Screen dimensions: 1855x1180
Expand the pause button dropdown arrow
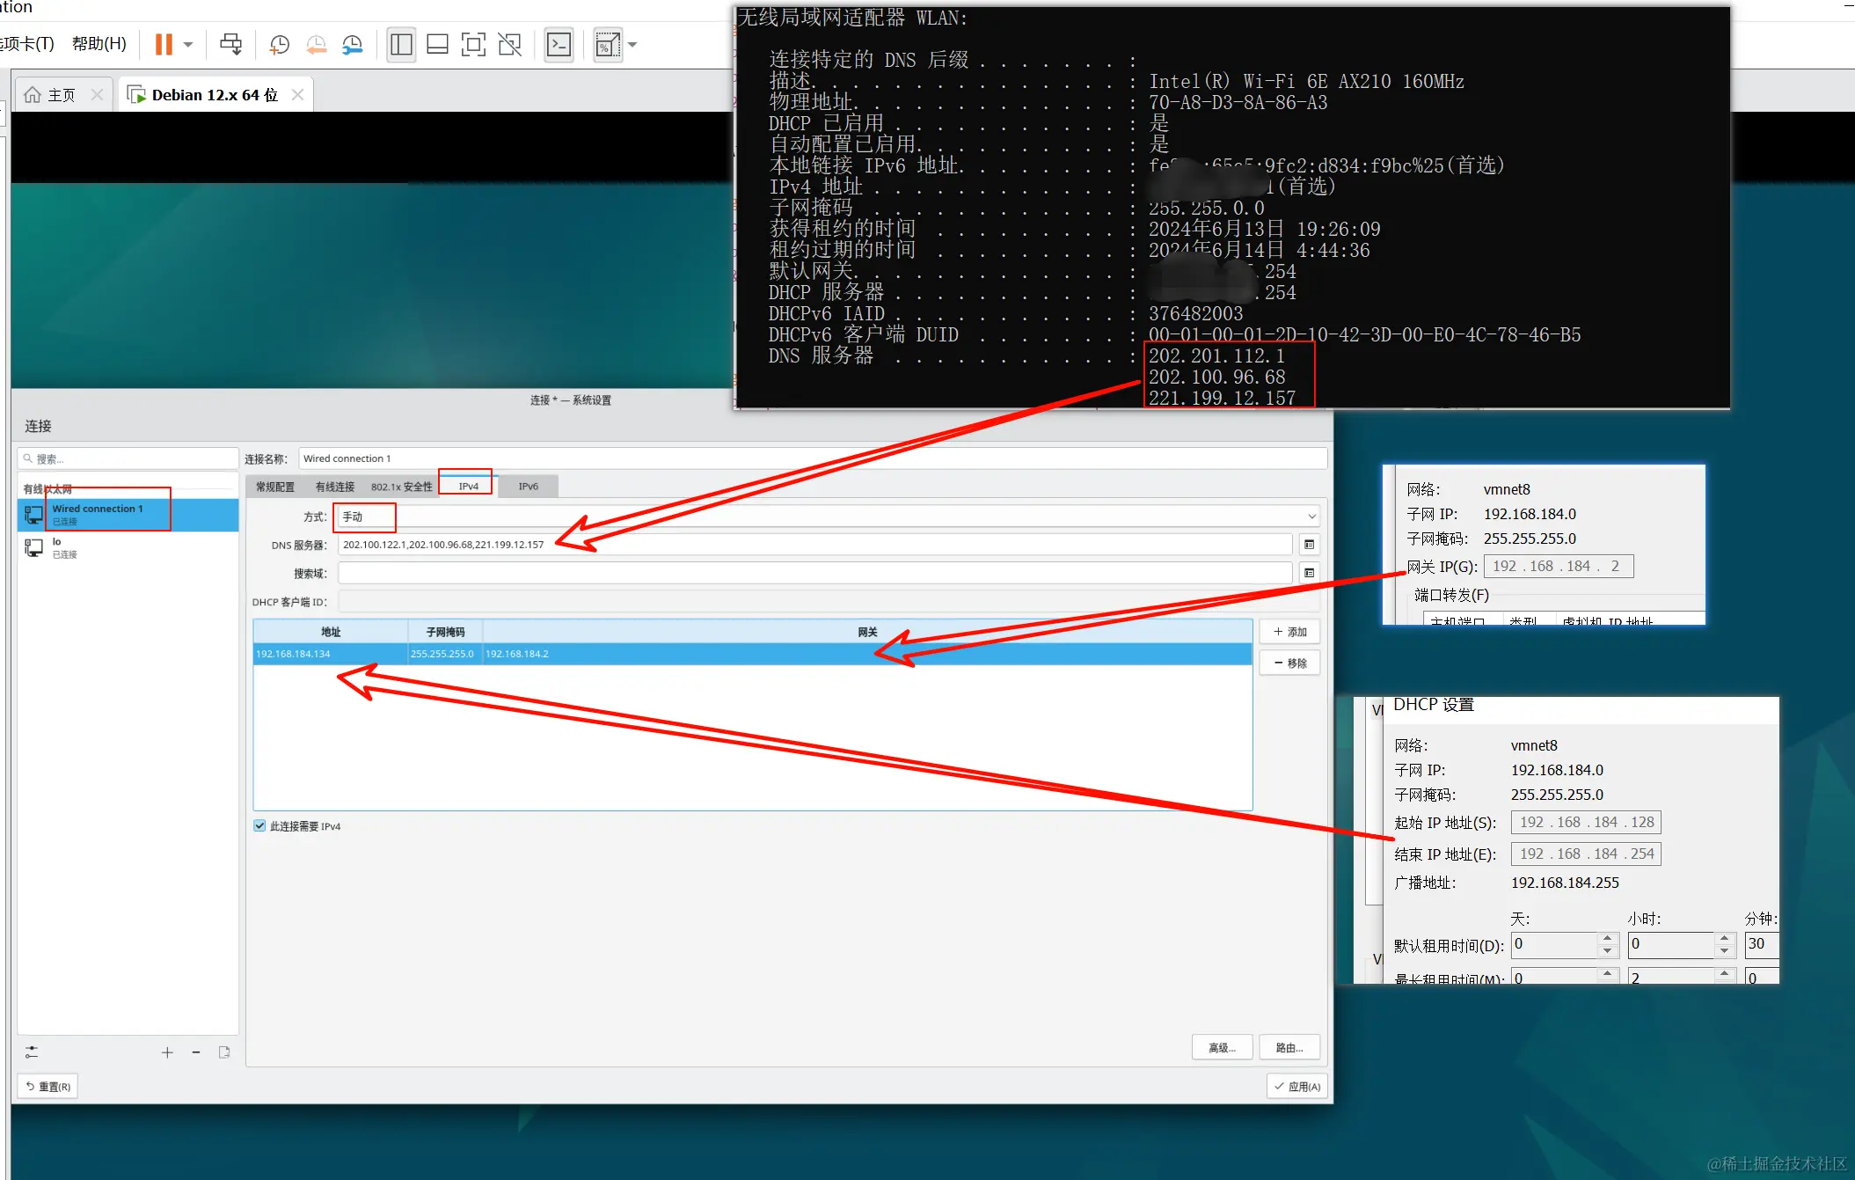click(188, 45)
